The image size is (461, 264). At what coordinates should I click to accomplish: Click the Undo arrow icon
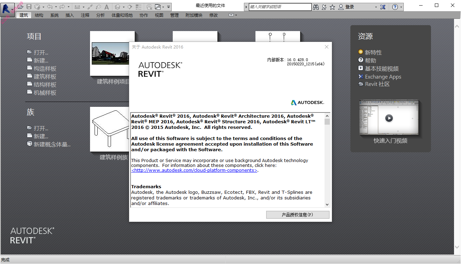(50, 7)
